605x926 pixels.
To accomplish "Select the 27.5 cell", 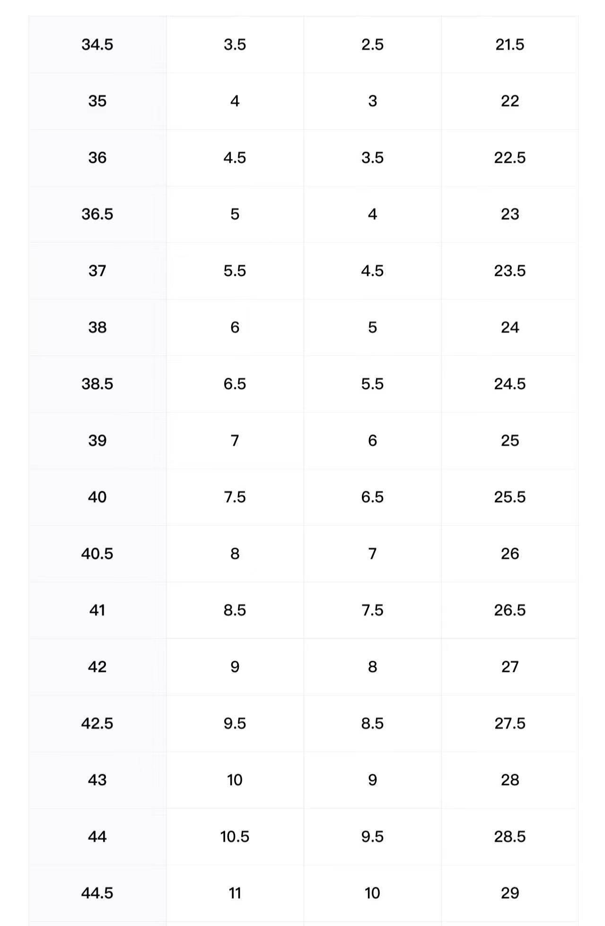I will point(509,723).
